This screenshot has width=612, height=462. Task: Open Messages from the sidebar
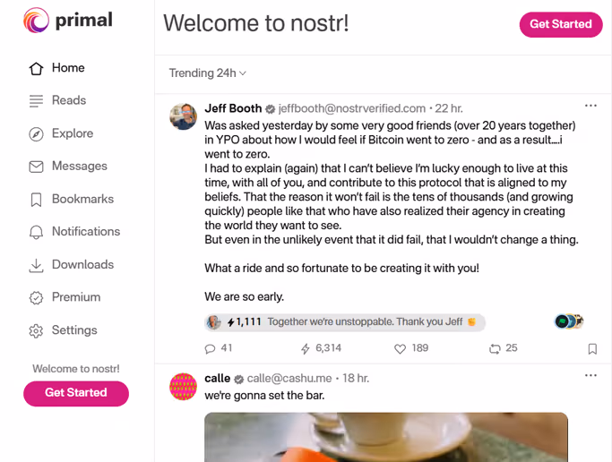[x=68, y=166]
